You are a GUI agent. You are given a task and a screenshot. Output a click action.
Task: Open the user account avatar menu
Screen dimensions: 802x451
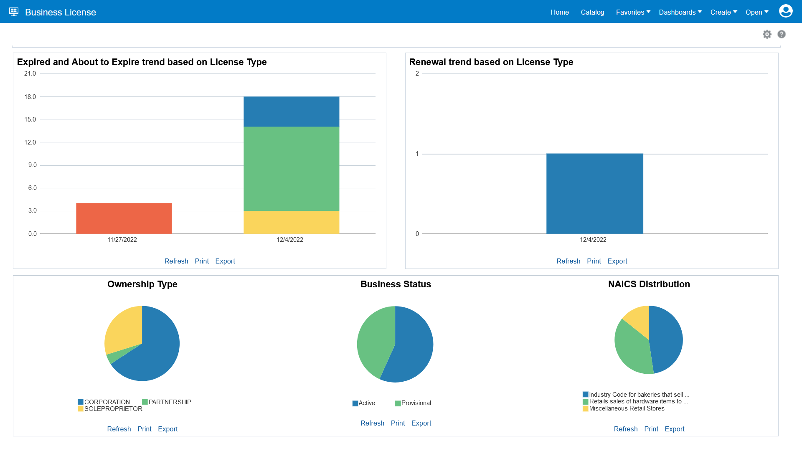pyautogui.click(x=786, y=11)
